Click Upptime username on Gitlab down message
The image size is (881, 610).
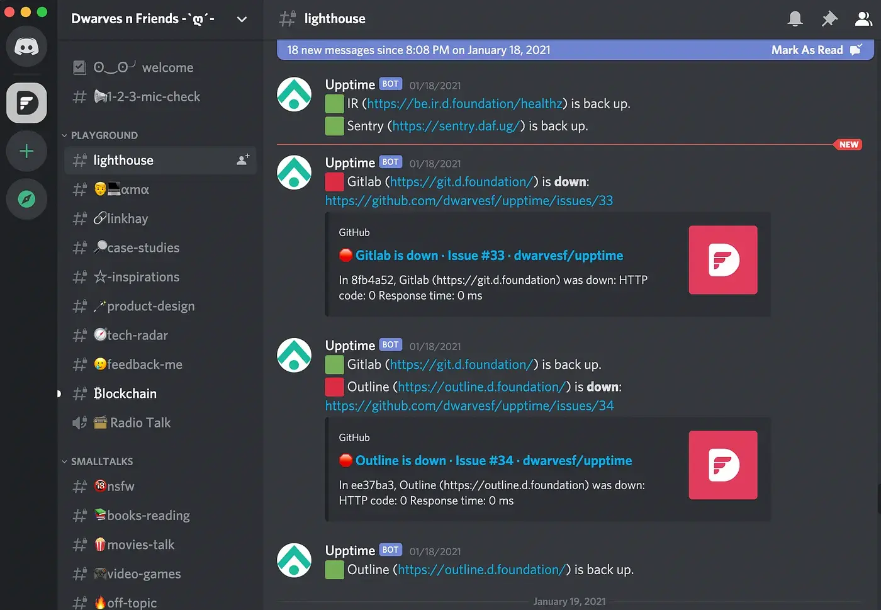tap(350, 163)
